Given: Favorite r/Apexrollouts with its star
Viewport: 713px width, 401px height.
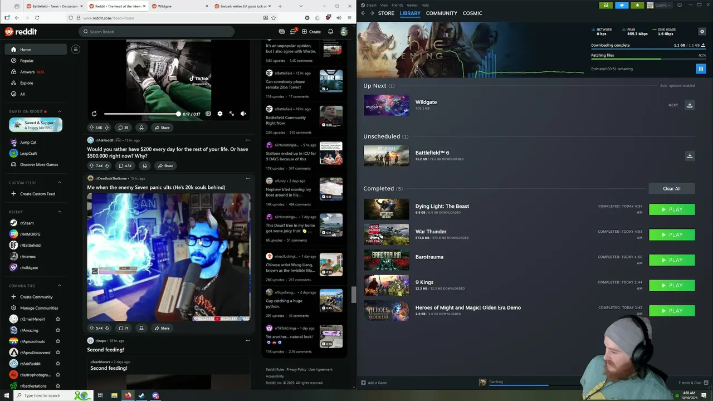Looking at the screenshot, I should [58, 341].
